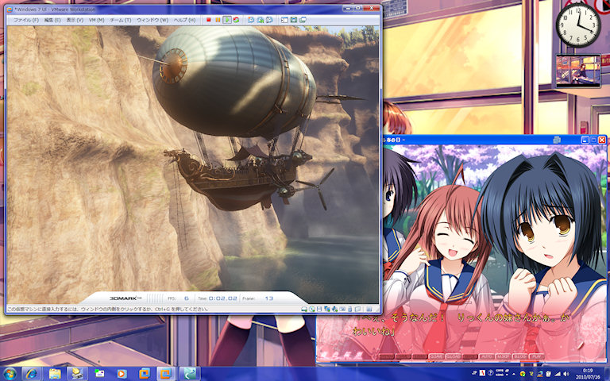Open the ファイル(F) menu in VMware
This screenshot has height=381, width=610.
click(x=25, y=20)
